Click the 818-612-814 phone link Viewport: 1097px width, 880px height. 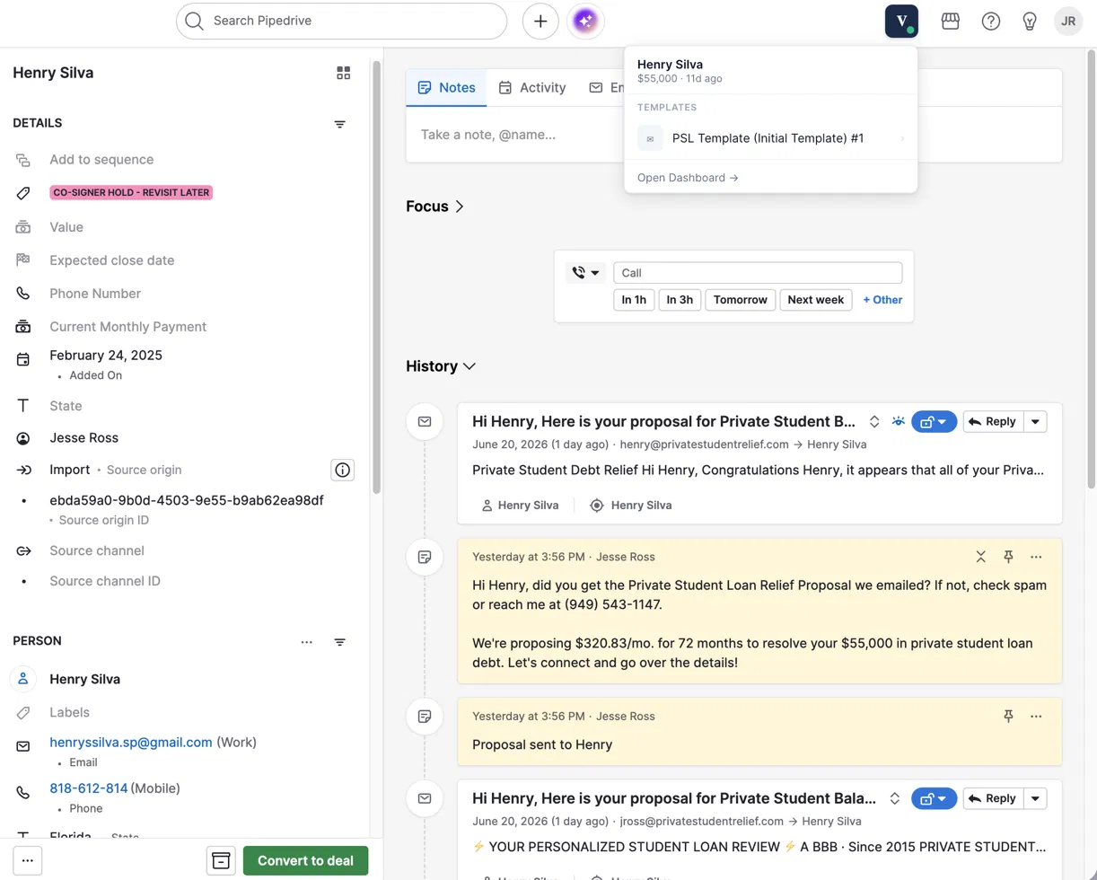(x=88, y=788)
